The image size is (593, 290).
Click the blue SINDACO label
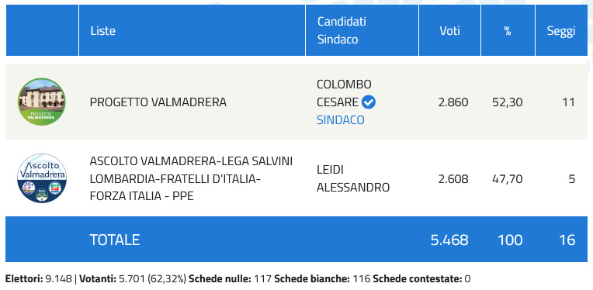point(341,119)
